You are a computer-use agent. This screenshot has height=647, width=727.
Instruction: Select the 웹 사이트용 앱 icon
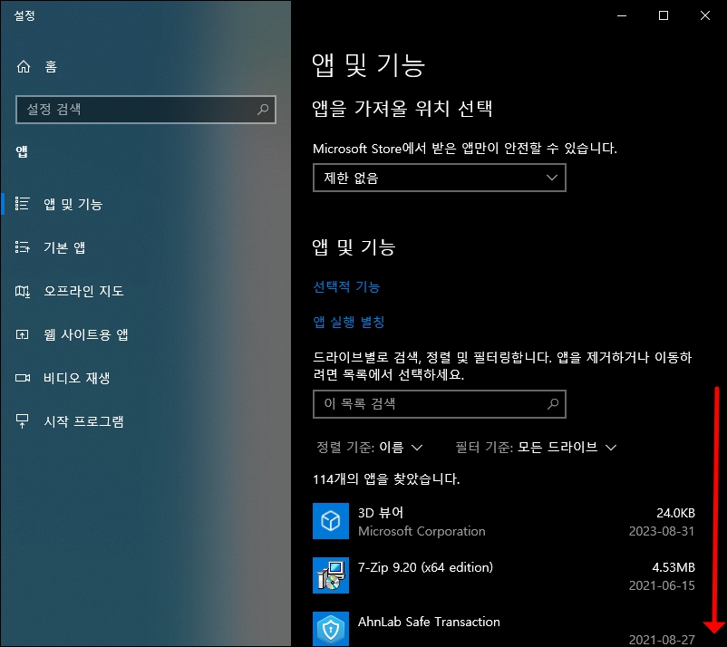23,334
